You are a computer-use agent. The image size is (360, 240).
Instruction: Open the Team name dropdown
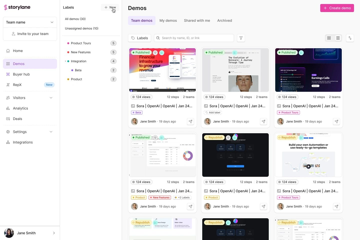30,22
